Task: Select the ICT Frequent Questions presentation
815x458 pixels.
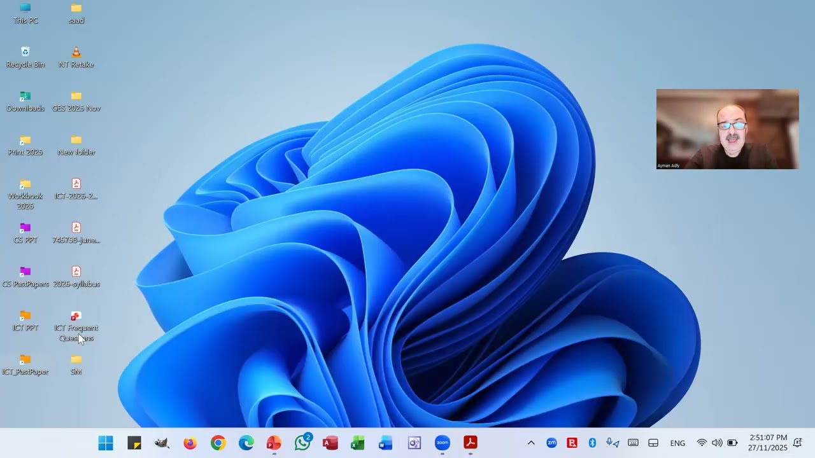Action: pos(76,326)
